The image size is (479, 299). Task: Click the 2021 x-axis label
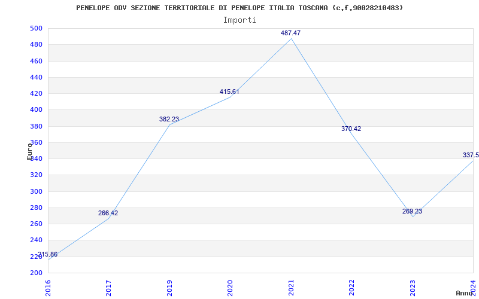coord(291,288)
